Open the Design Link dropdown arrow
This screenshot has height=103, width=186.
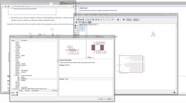[132, 20]
